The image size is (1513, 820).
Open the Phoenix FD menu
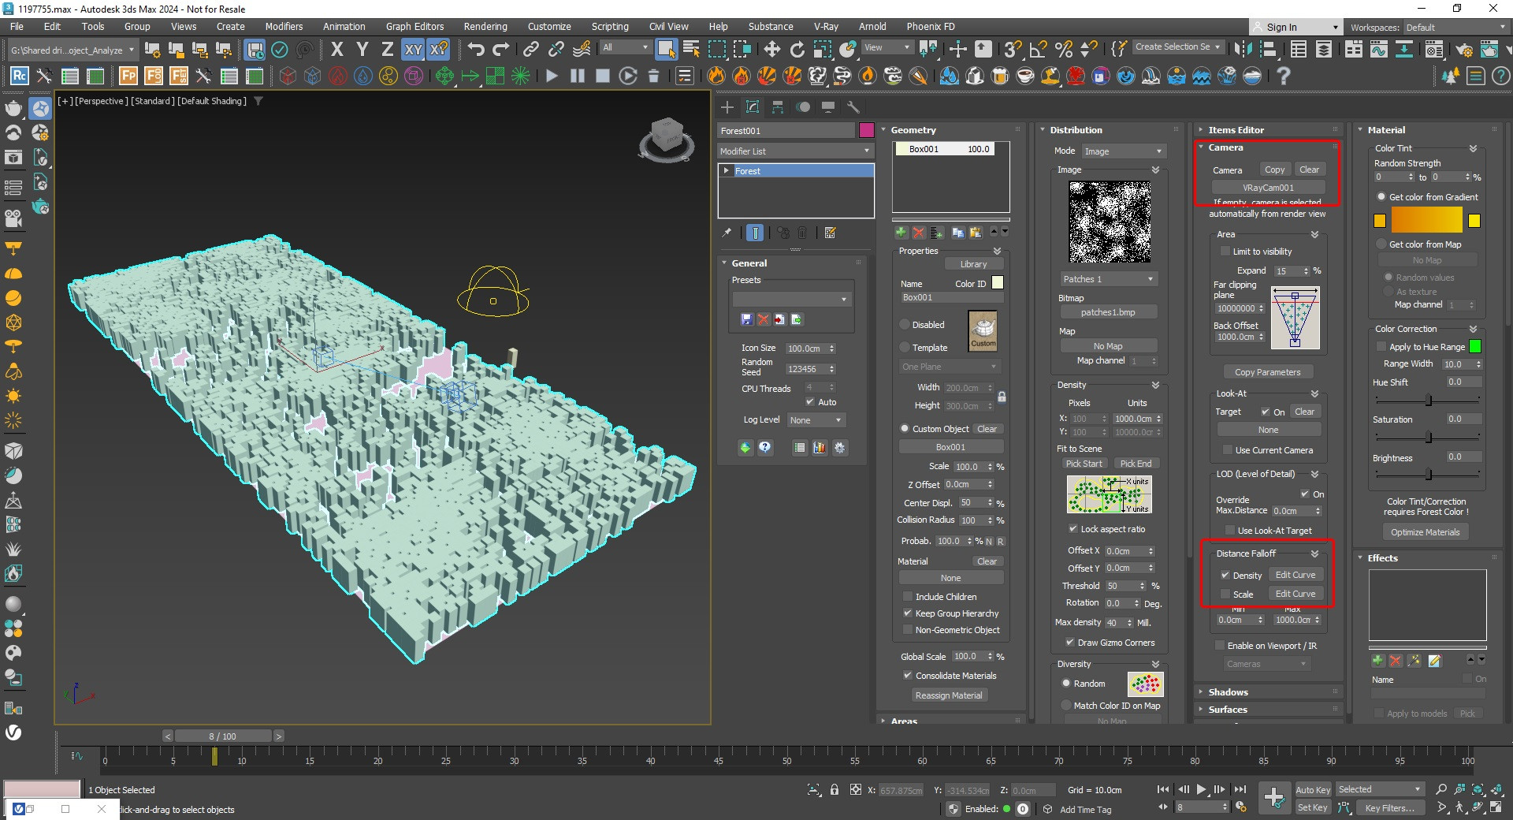(x=930, y=26)
